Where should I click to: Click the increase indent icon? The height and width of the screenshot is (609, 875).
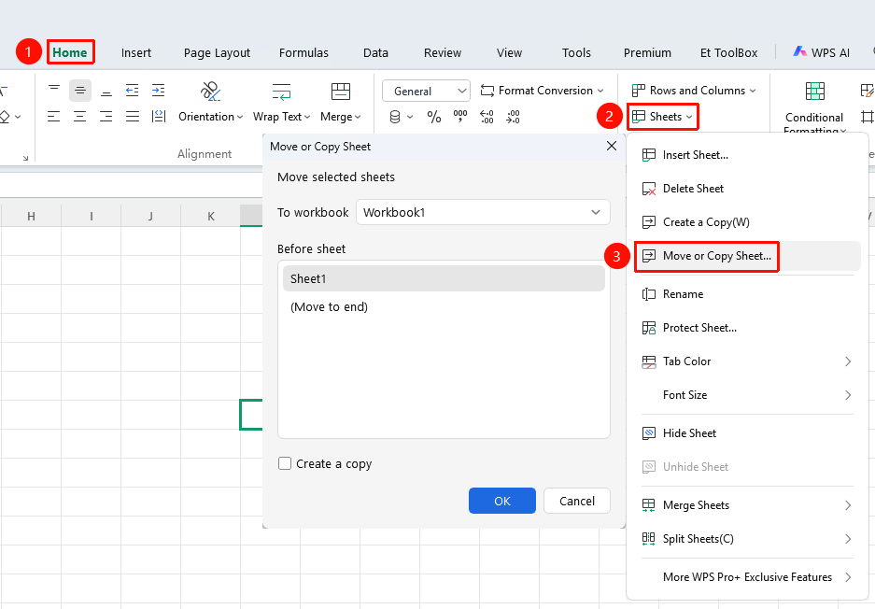coord(159,91)
